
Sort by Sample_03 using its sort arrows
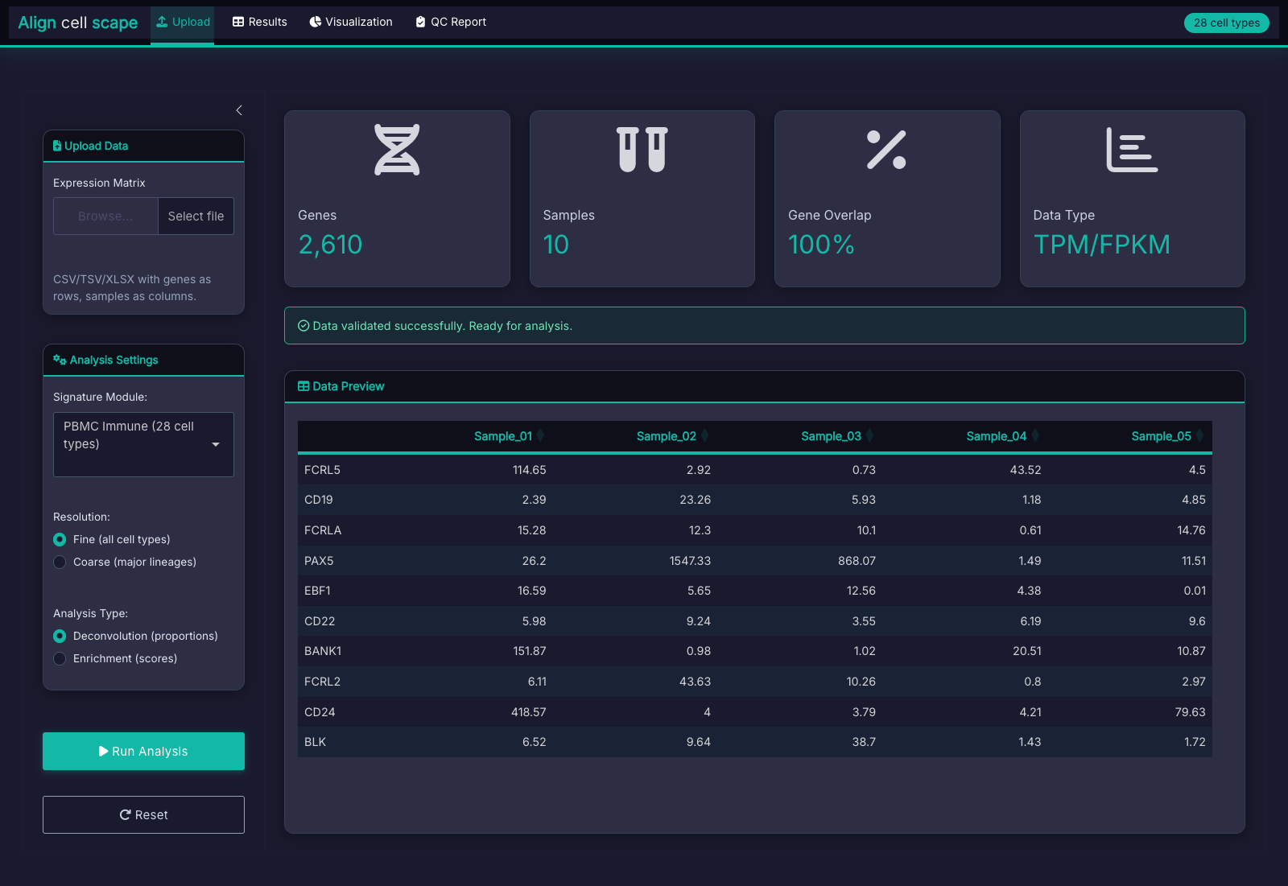click(870, 436)
